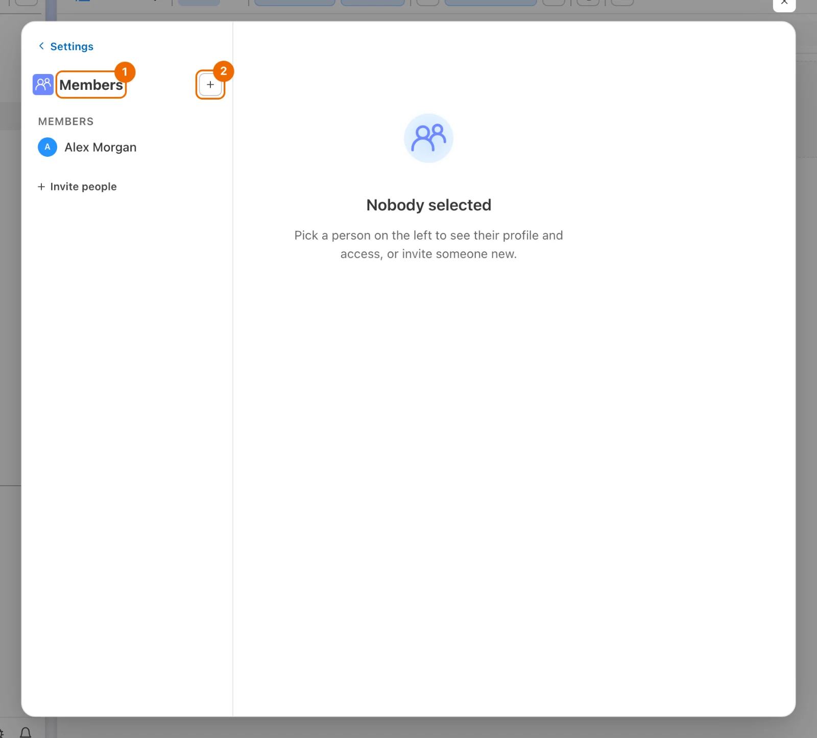Select the Members heading title
The width and height of the screenshot is (817, 738).
pos(91,85)
